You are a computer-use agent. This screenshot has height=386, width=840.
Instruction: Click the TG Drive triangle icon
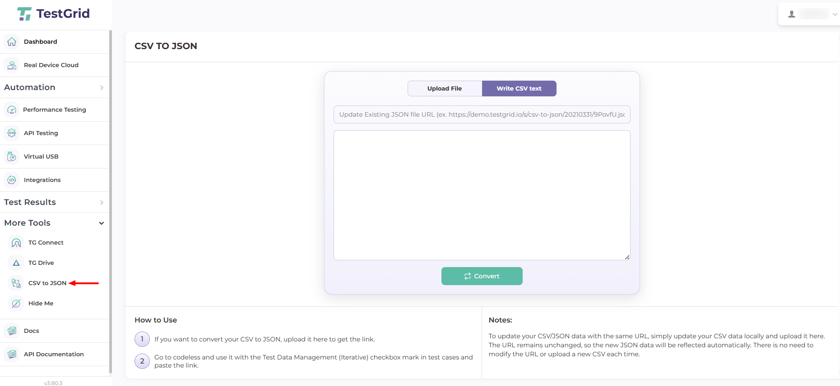point(16,263)
